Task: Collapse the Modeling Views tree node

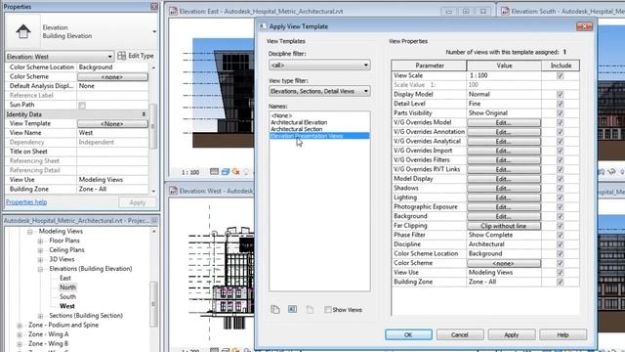Action: pyautogui.click(x=30, y=232)
